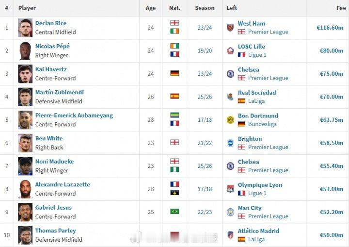Viewport: 349px width, 247px height.
Task: Click the Olympique Lyon crest icon
Action: point(230,189)
